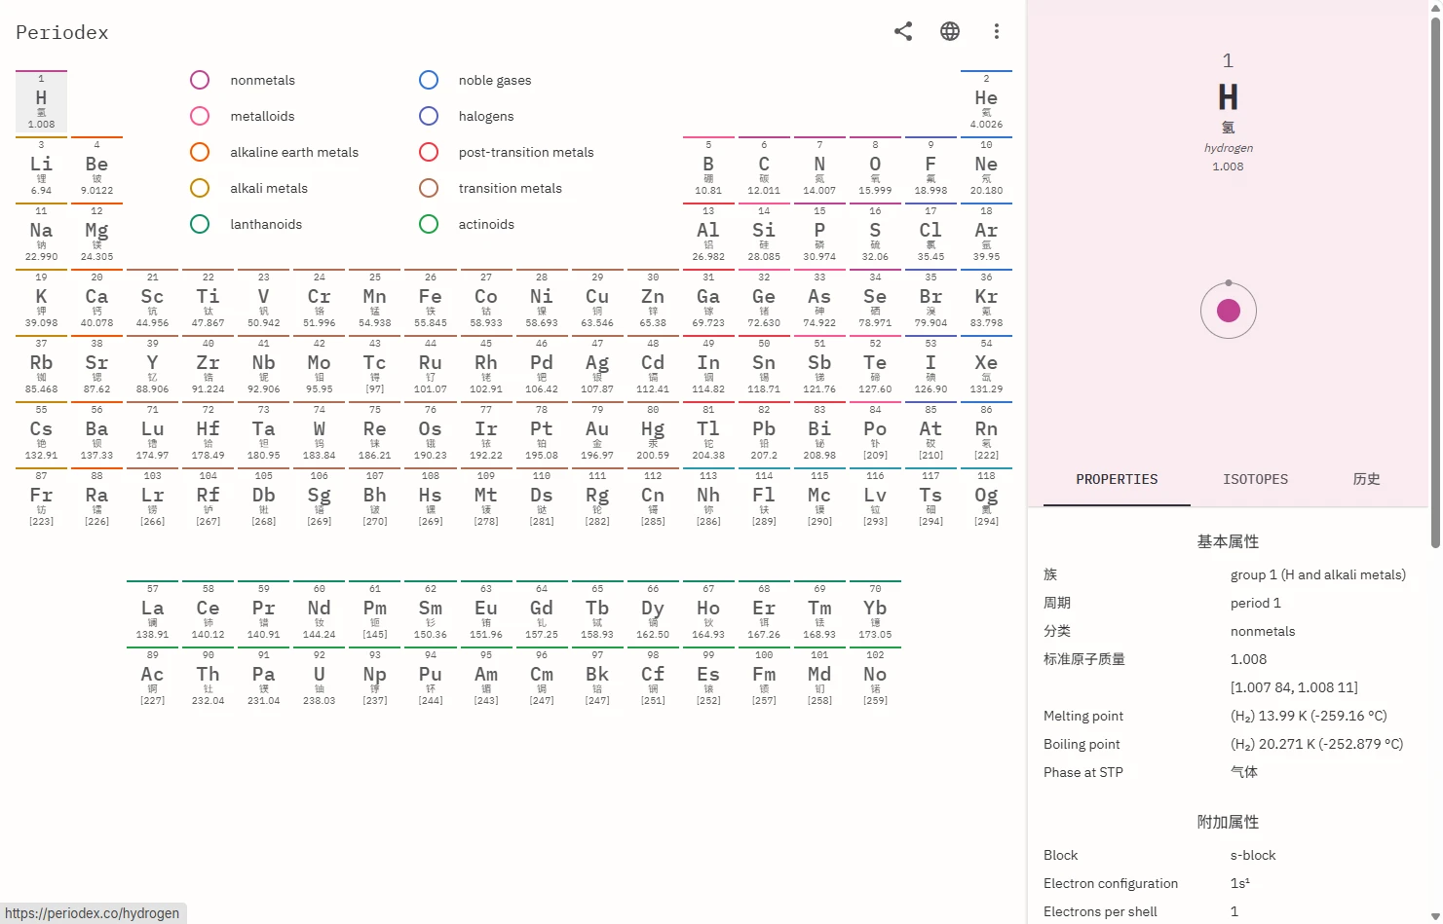The image size is (1443, 924).
Task: Select the Helium element tile
Action: pyautogui.click(x=986, y=101)
